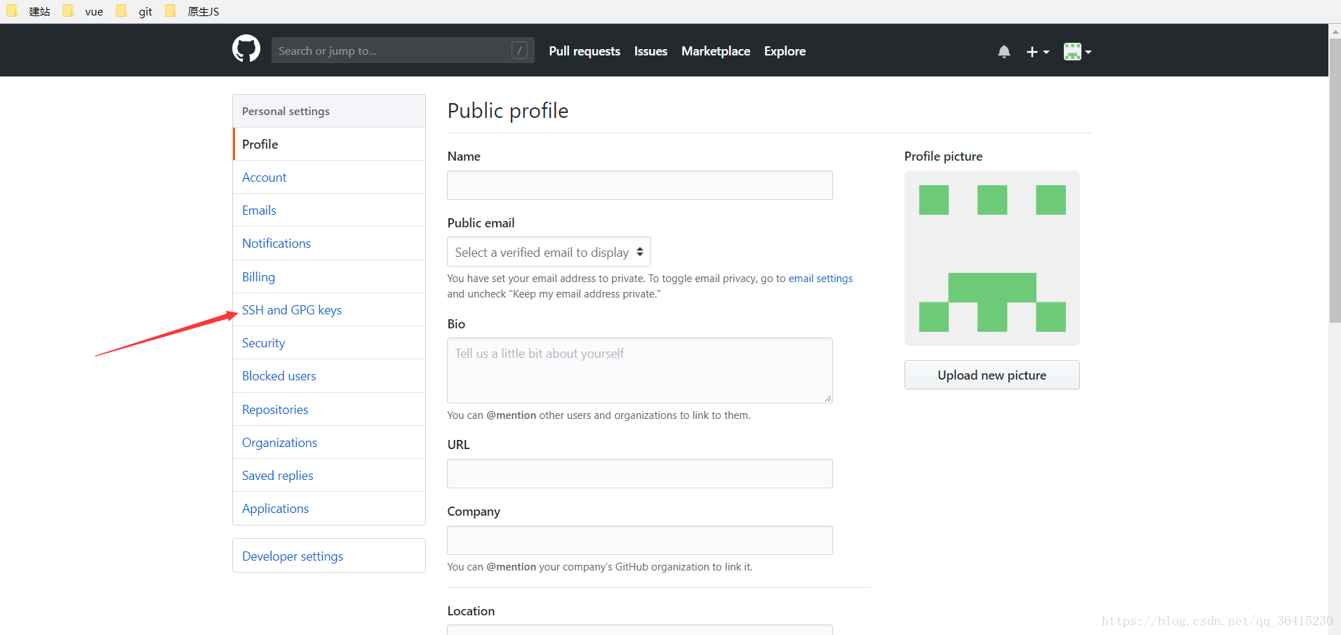This screenshot has width=1341, height=635.
Task: Open the 建站 bookmarks folder
Action: coord(29,11)
